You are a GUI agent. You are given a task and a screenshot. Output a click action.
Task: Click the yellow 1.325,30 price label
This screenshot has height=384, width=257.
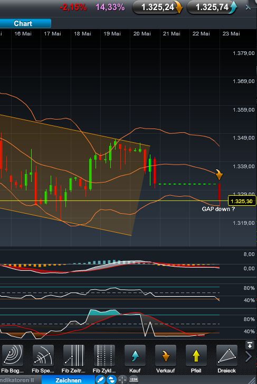[242, 201]
